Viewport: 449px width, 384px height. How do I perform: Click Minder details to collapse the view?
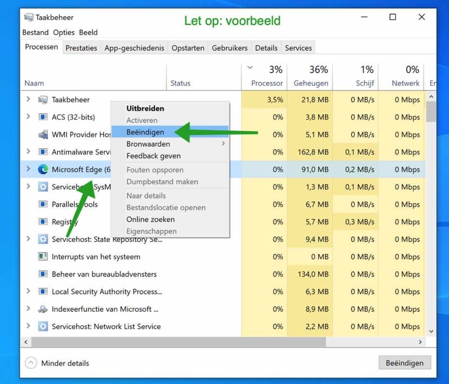pos(64,363)
